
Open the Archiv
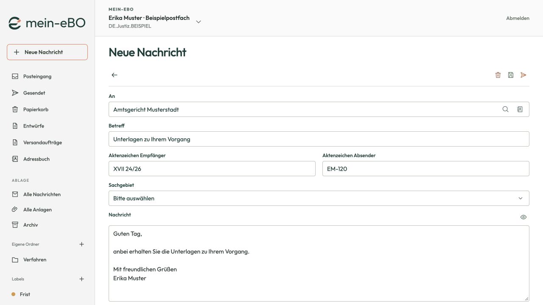coord(47,225)
